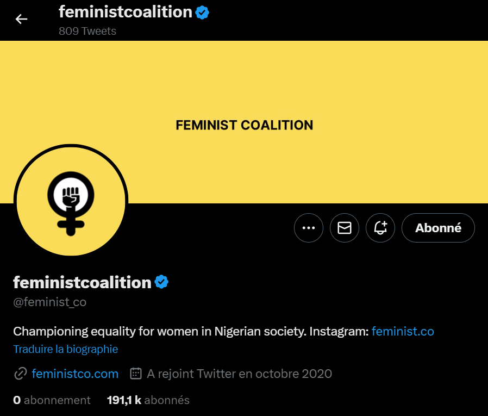Image resolution: width=488 pixels, height=416 pixels.
Task: Toggle the bell notifications icon
Action: (x=380, y=228)
